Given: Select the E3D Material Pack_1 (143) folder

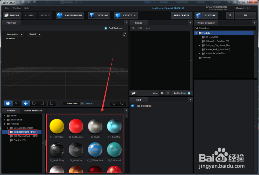Looking at the screenshot, I should pyautogui.click(x=24, y=136).
